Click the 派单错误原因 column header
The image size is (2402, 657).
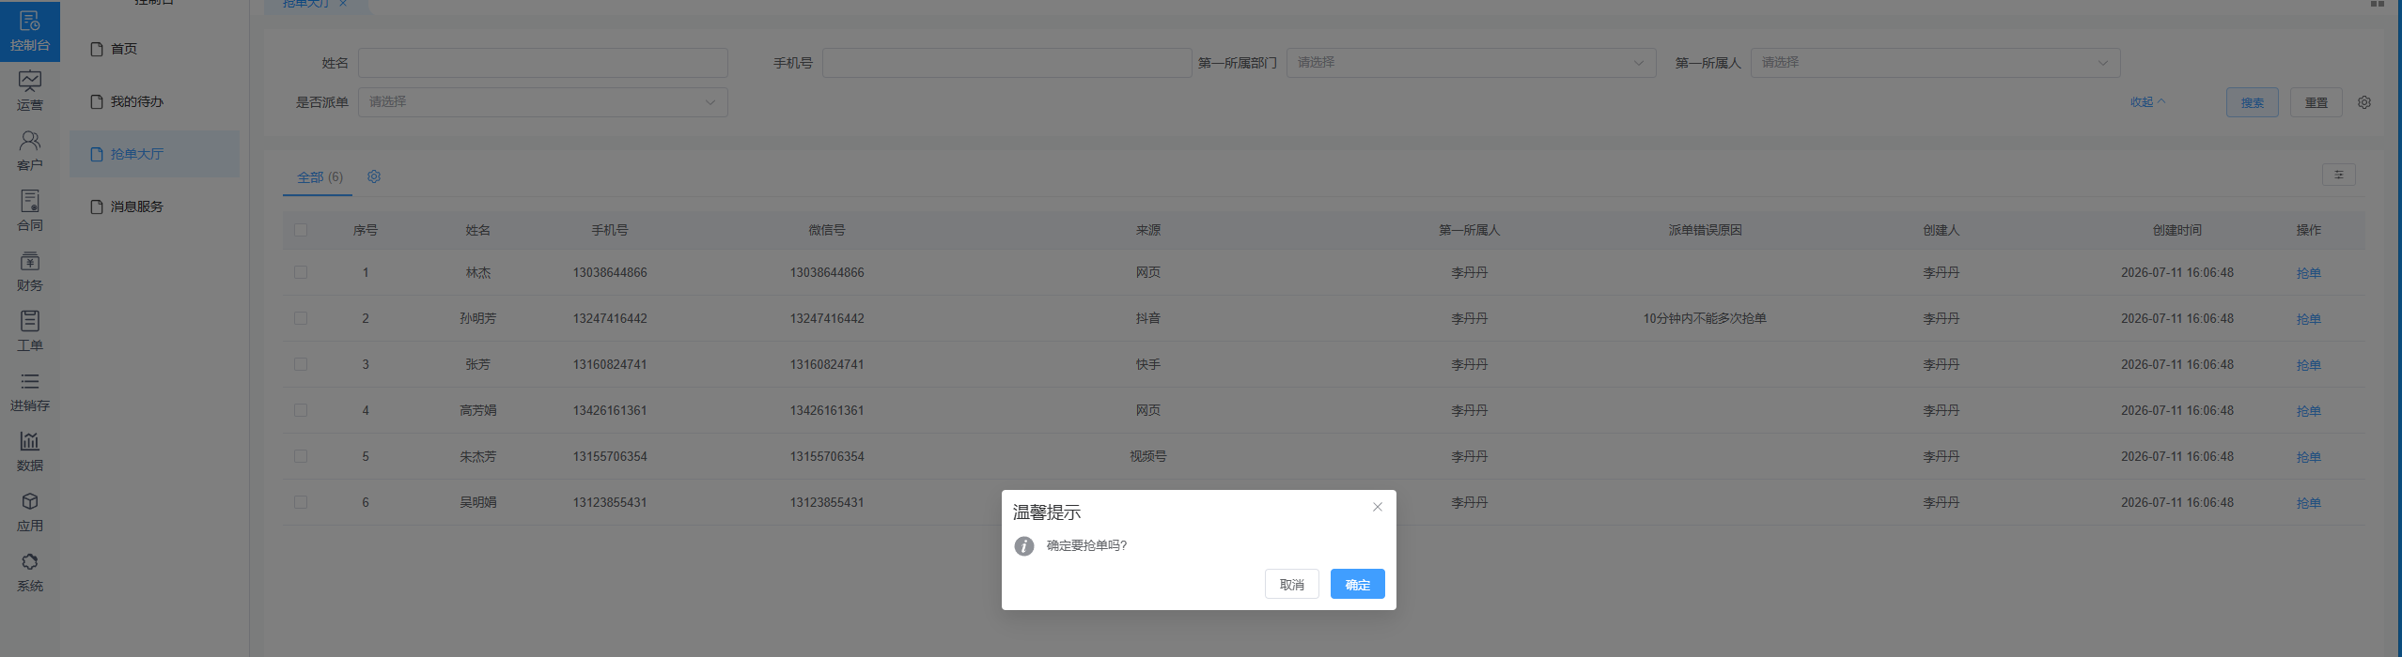click(1705, 230)
